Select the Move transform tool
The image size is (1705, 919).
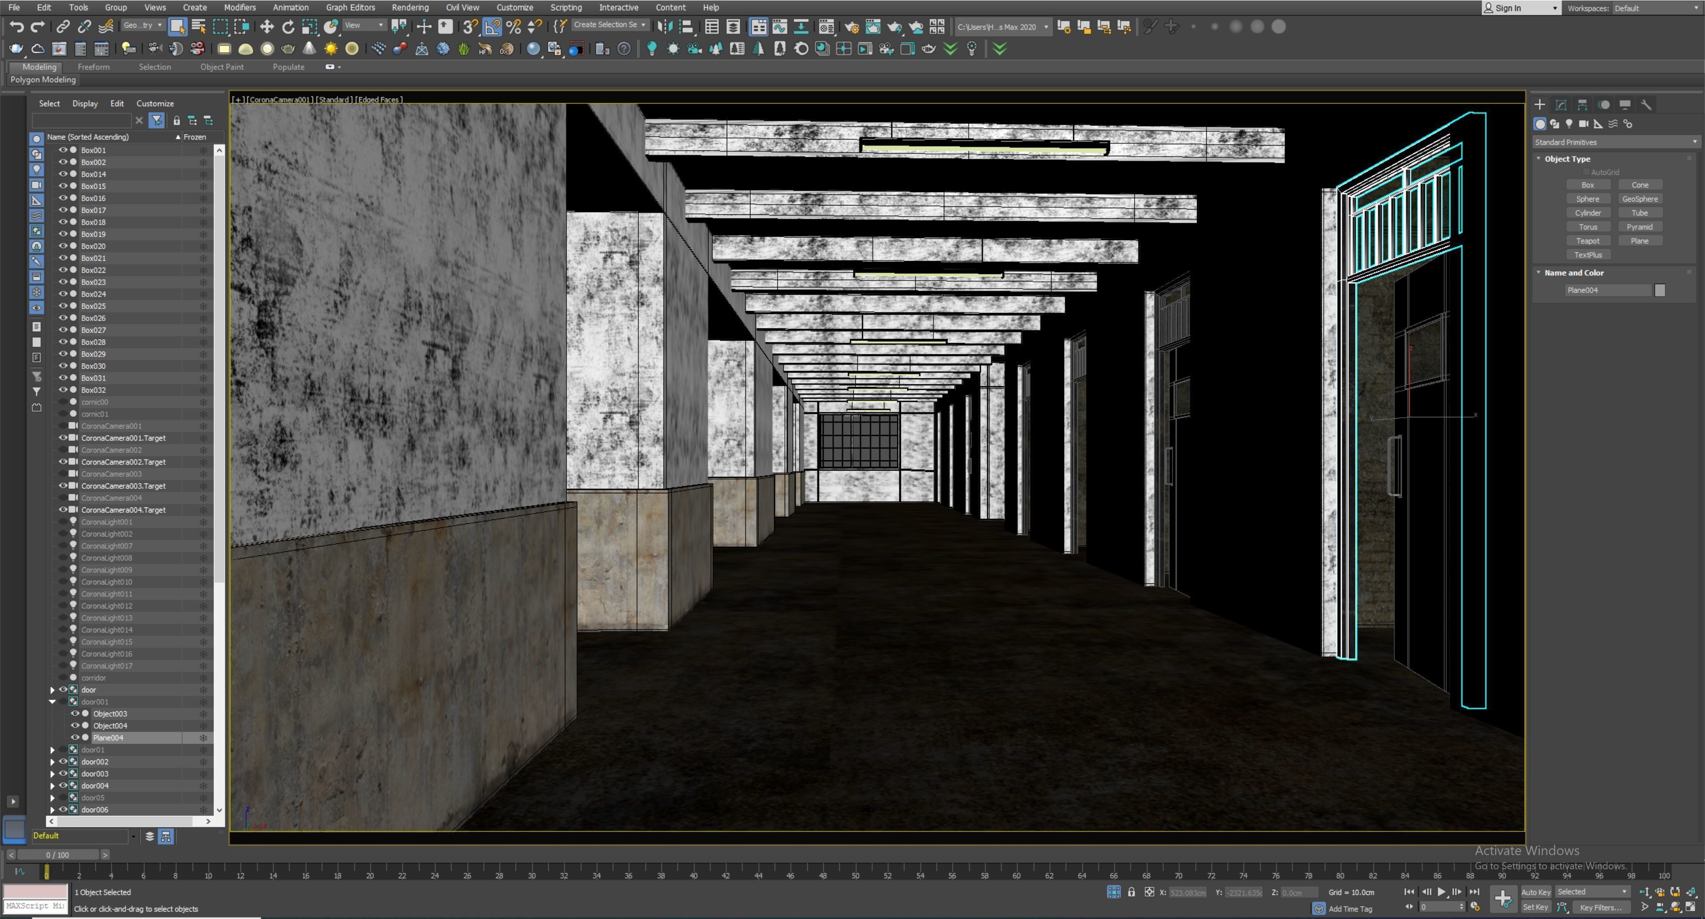pos(267,27)
